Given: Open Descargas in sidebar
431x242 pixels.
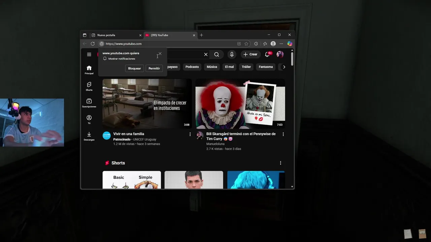Looking at the screenshot, I should point(89,136).
